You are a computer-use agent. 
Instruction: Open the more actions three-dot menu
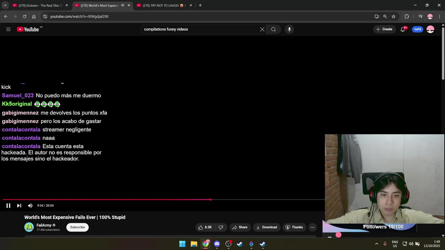[x=313, y=227]
